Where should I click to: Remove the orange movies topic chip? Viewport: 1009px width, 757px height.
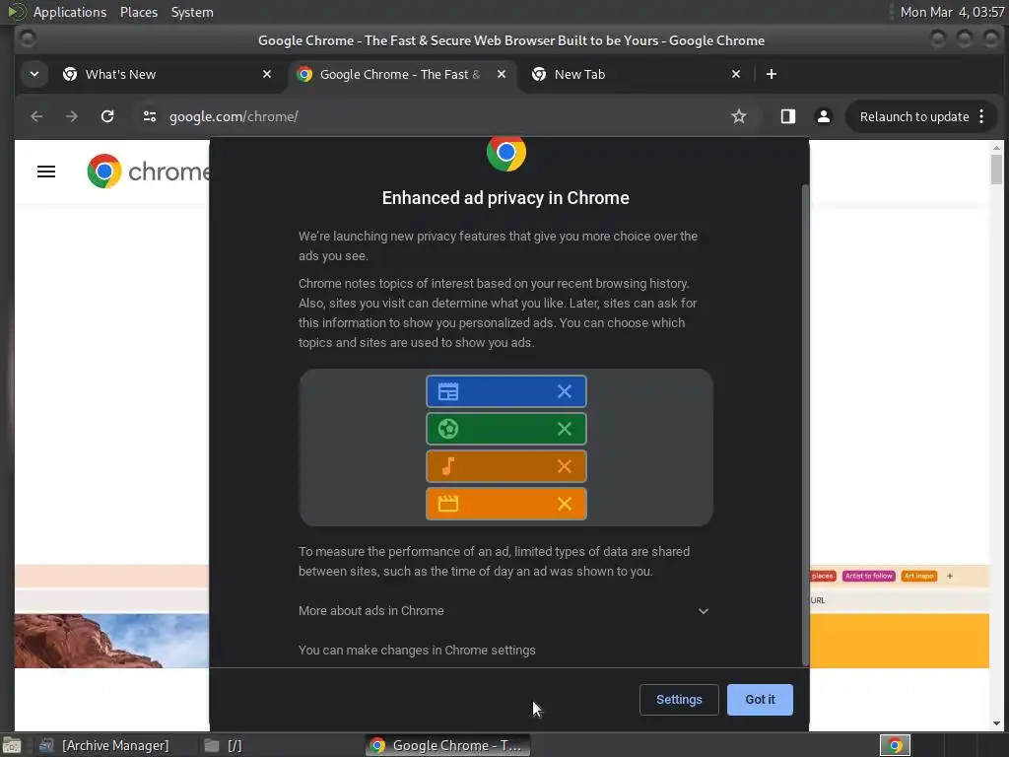[565, 504]
